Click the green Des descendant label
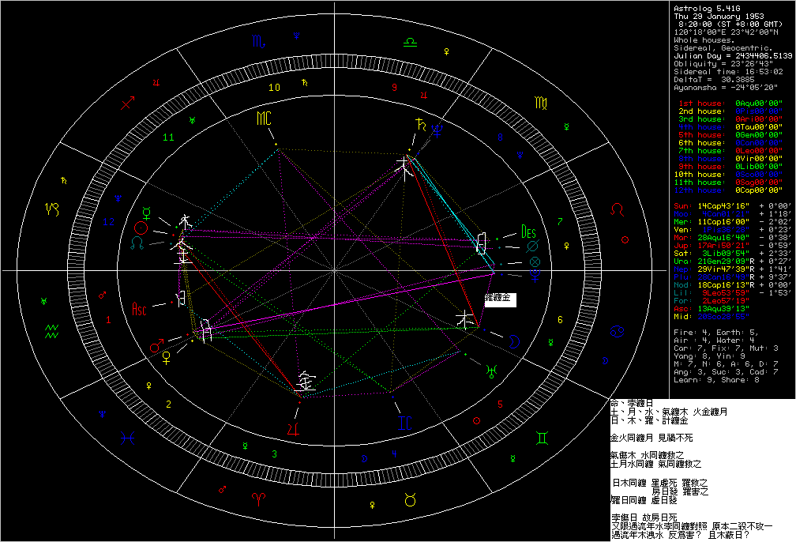Viewport: 796px width, 542px height. tap(528, 232)
